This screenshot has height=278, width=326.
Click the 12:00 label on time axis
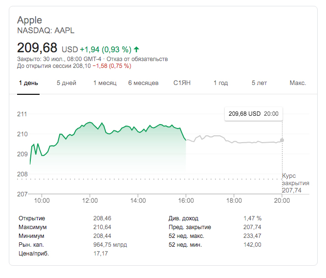90,200
